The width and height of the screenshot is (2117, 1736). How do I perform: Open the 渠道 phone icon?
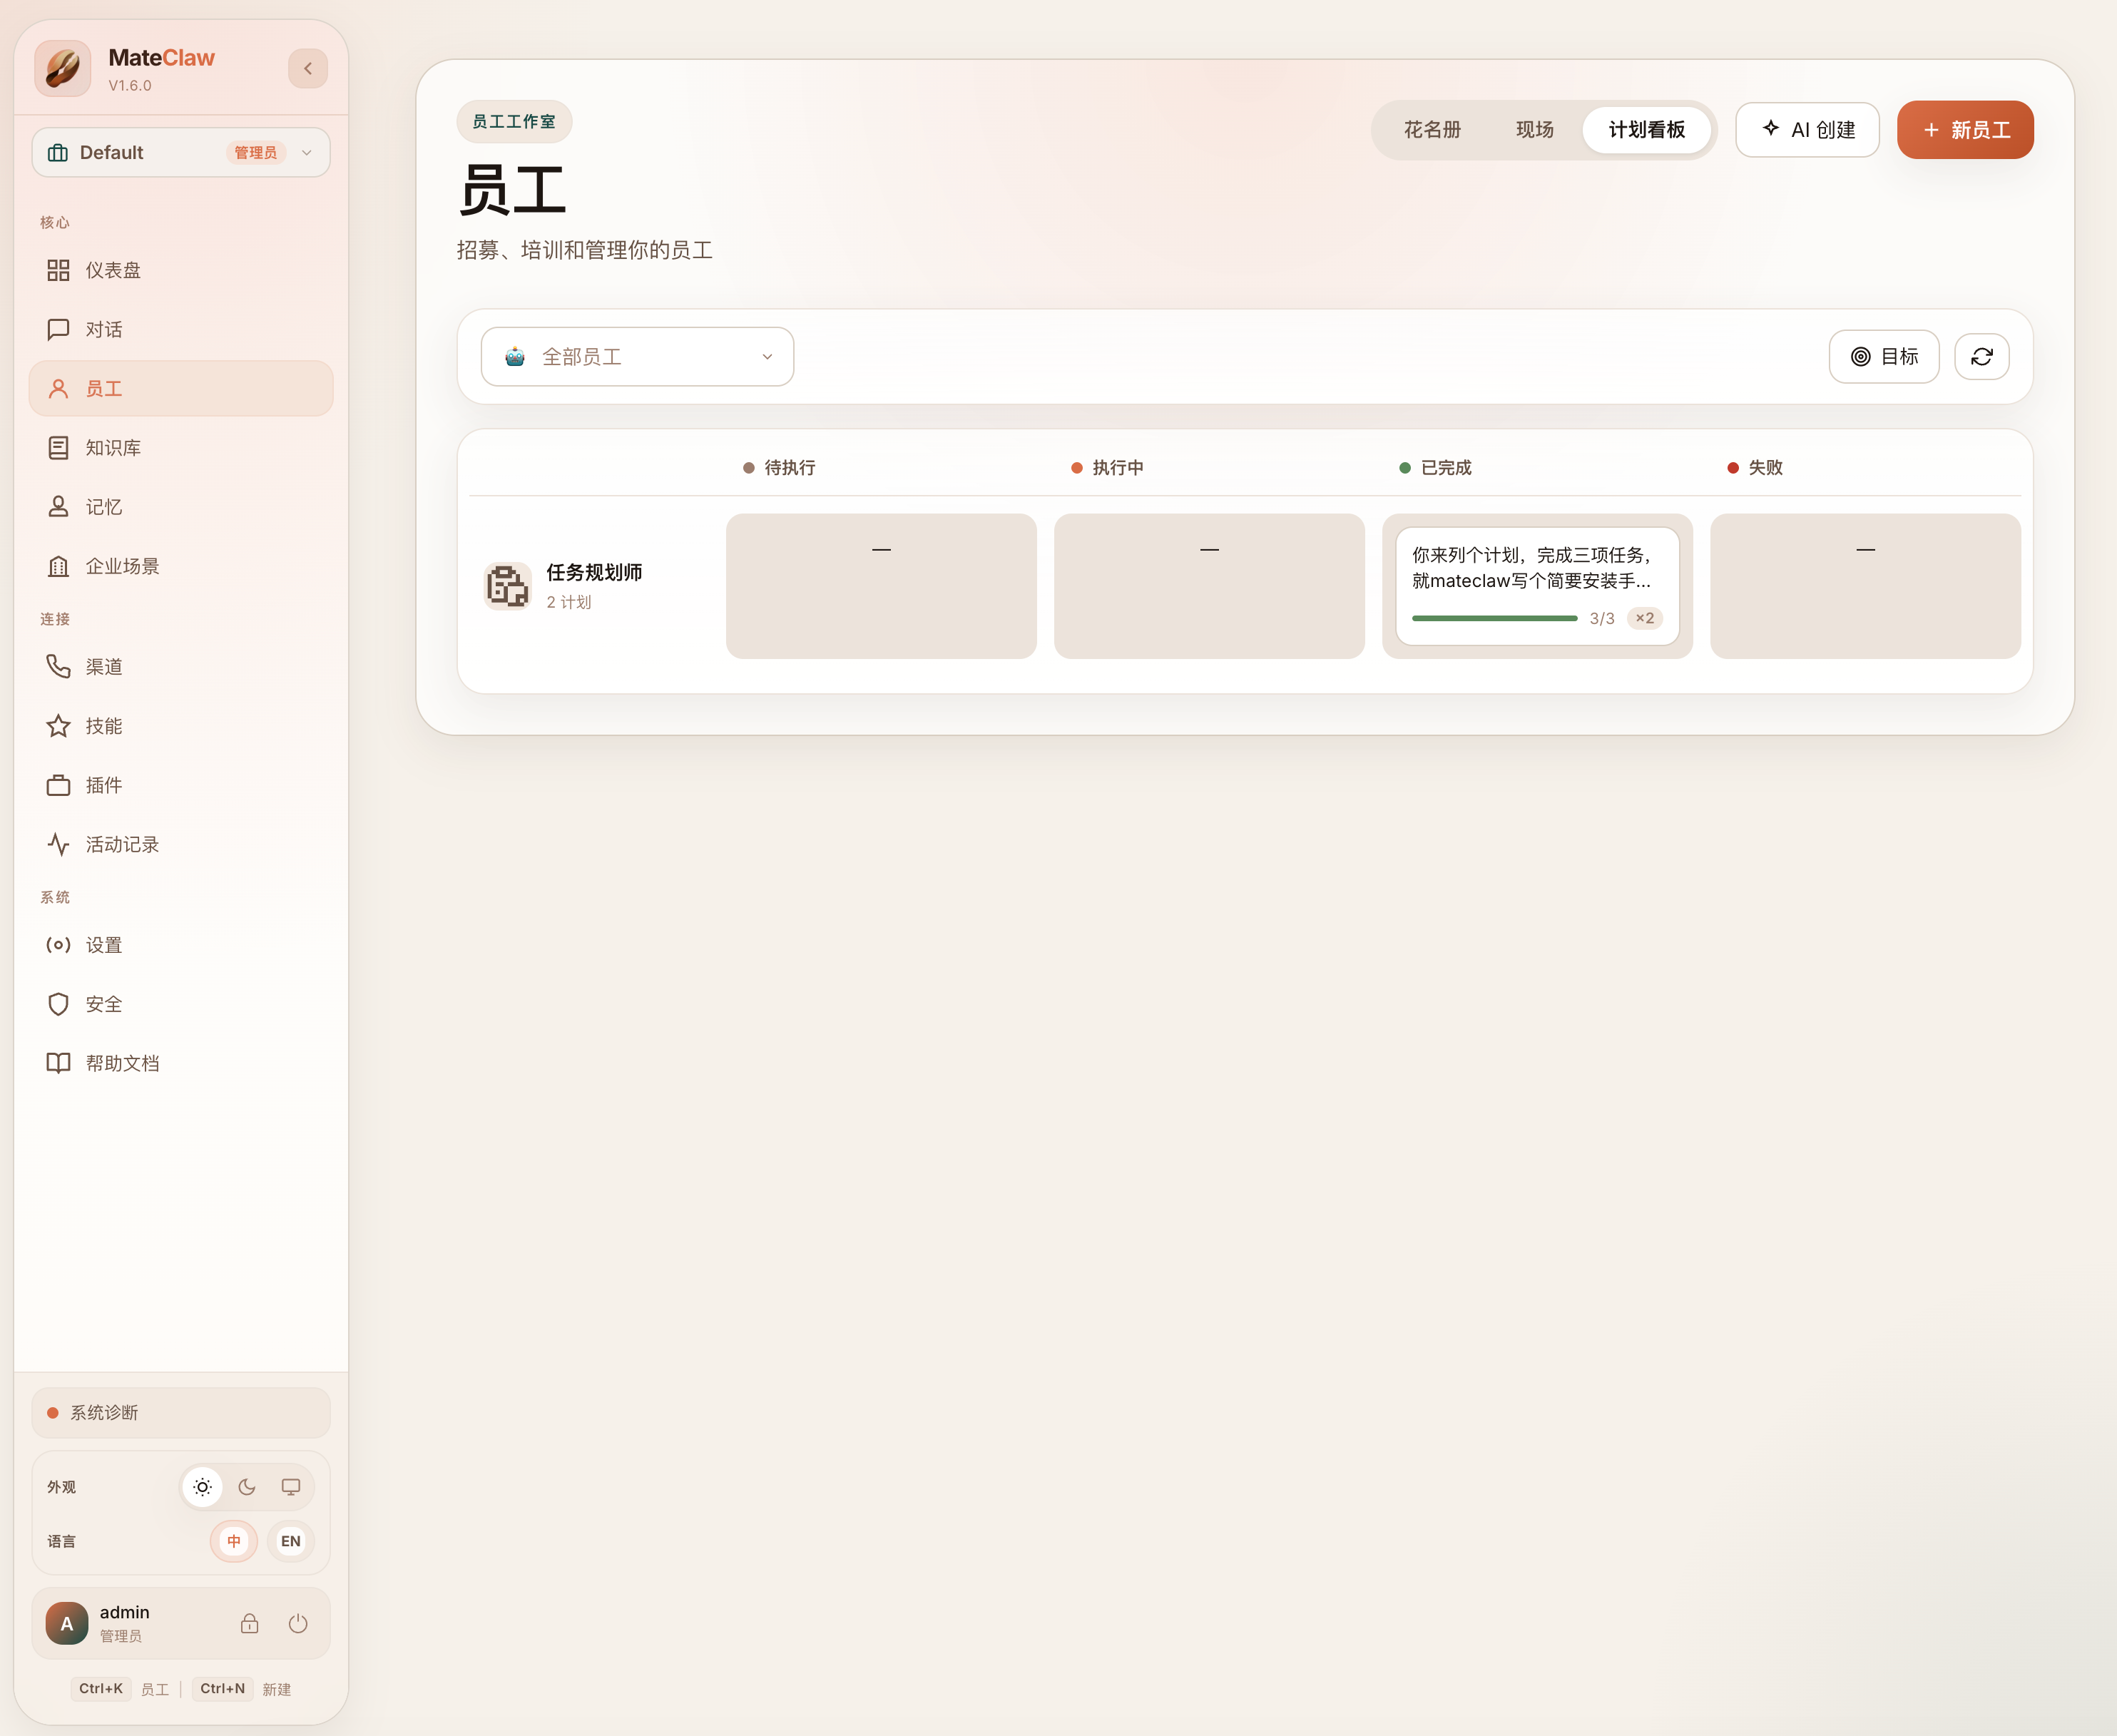58,667
